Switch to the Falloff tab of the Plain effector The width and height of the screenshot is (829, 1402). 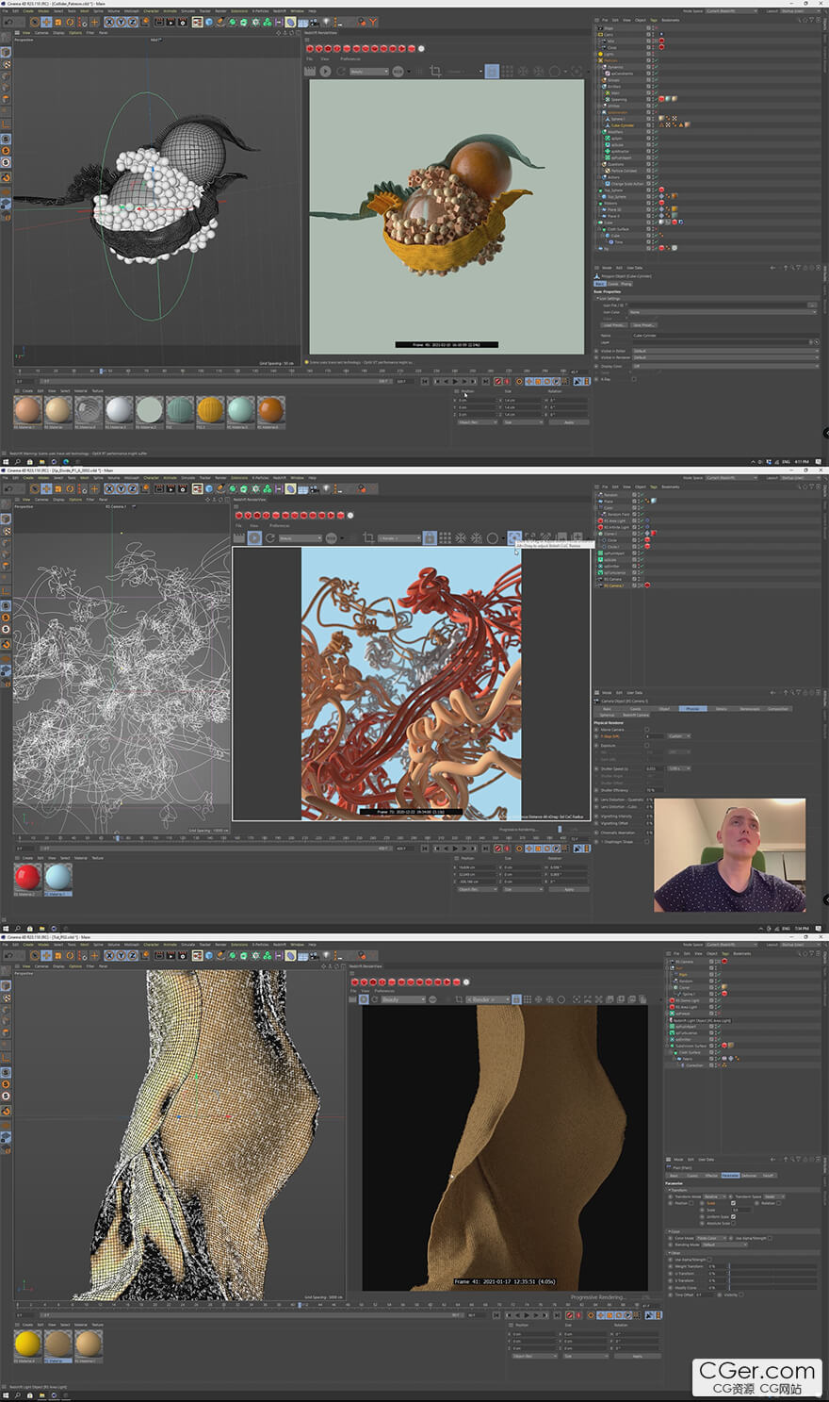click(768, 1176)
